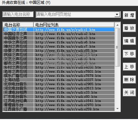The width and height of the screenshot is (138, 120).
Task: Select the 中国之声在线 row
Action: coord(59,30)
